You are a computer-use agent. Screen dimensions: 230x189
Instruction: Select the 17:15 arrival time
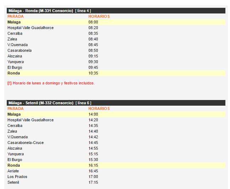coord(93,183)
